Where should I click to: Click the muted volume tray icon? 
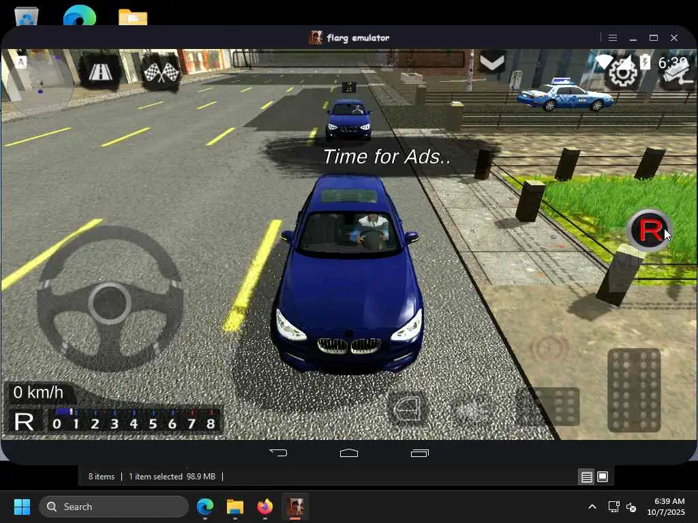[x=631, y=507]
